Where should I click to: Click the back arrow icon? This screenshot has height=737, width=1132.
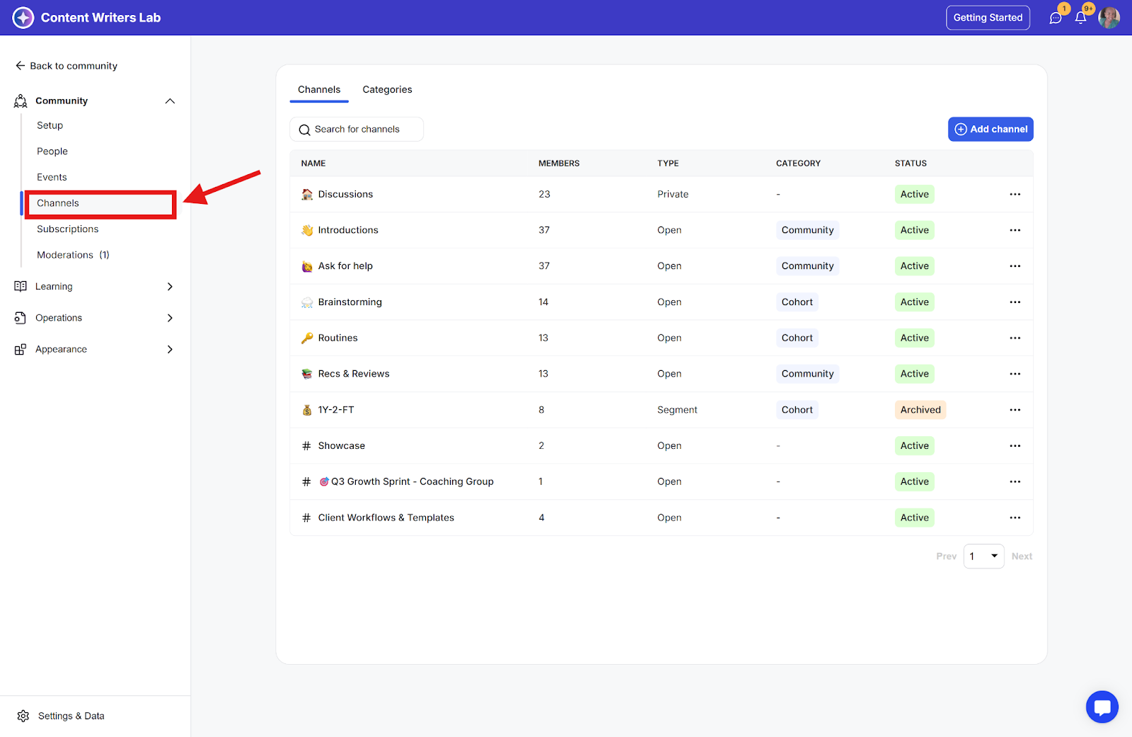tap(20, 66)
